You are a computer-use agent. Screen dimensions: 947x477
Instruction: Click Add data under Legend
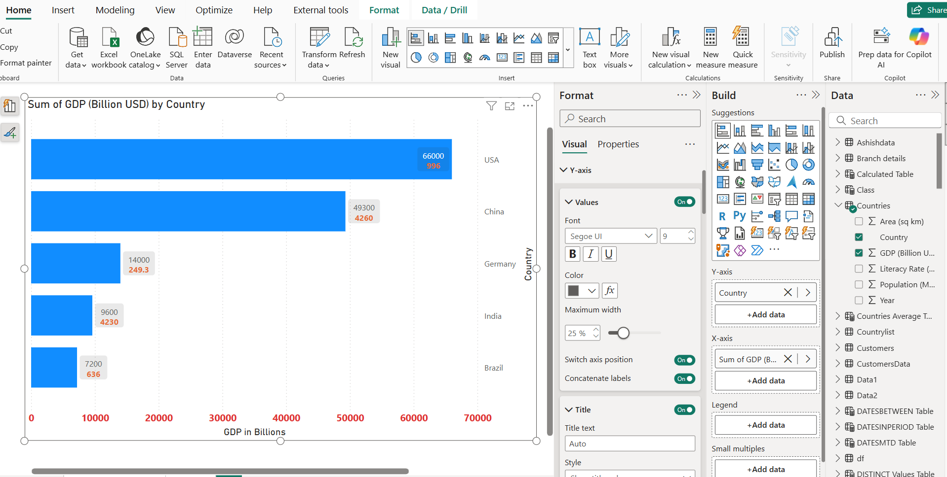coord(765,425)
